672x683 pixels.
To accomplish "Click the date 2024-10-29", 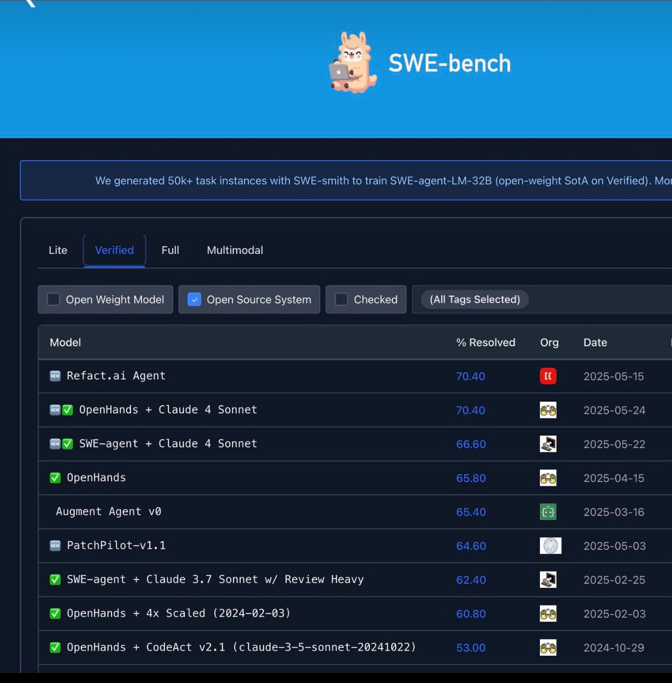I will [x=614, y=648].
